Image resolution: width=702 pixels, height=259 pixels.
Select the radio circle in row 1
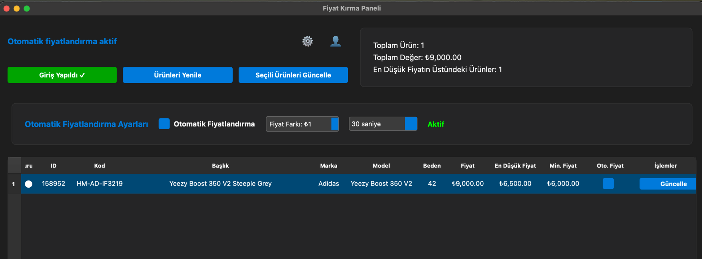coord(28,184)
